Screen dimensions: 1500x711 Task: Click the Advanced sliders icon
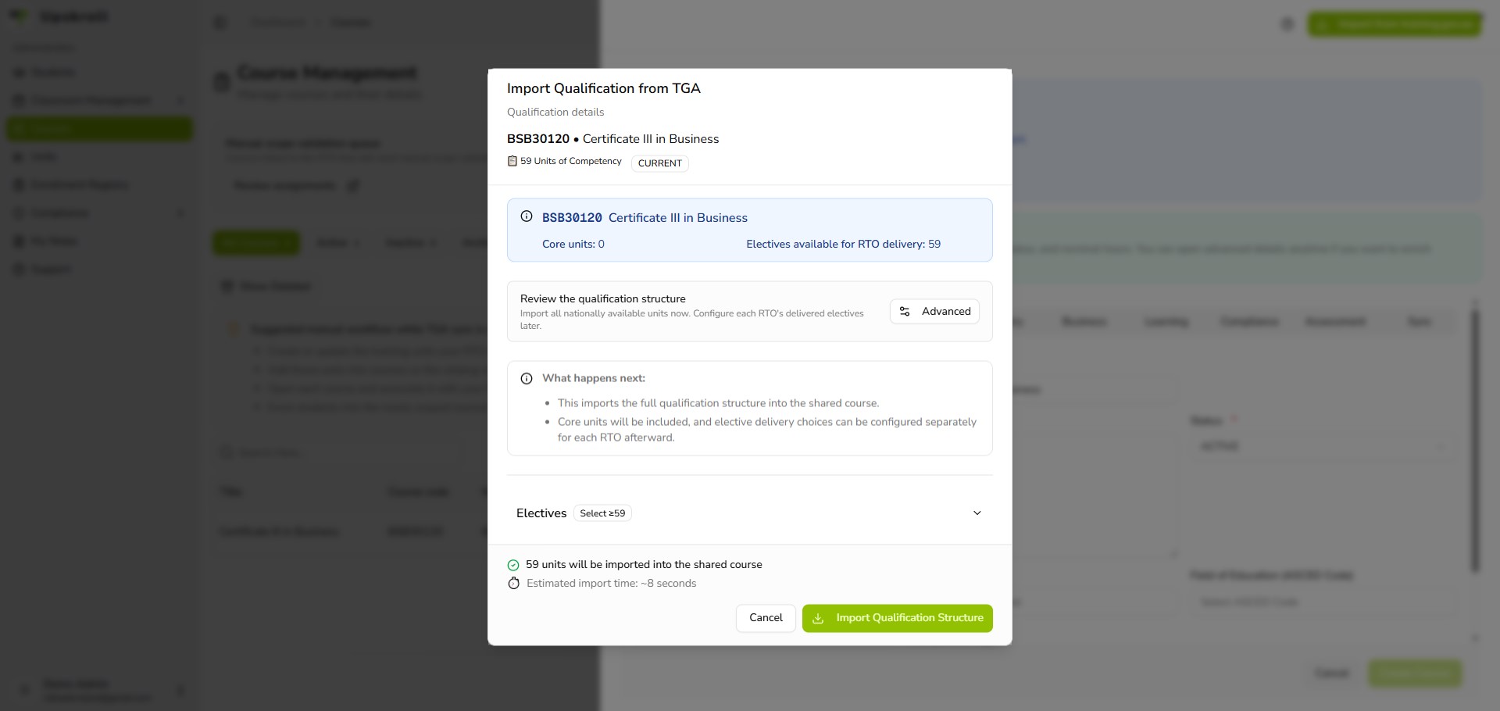click(905, 312)
